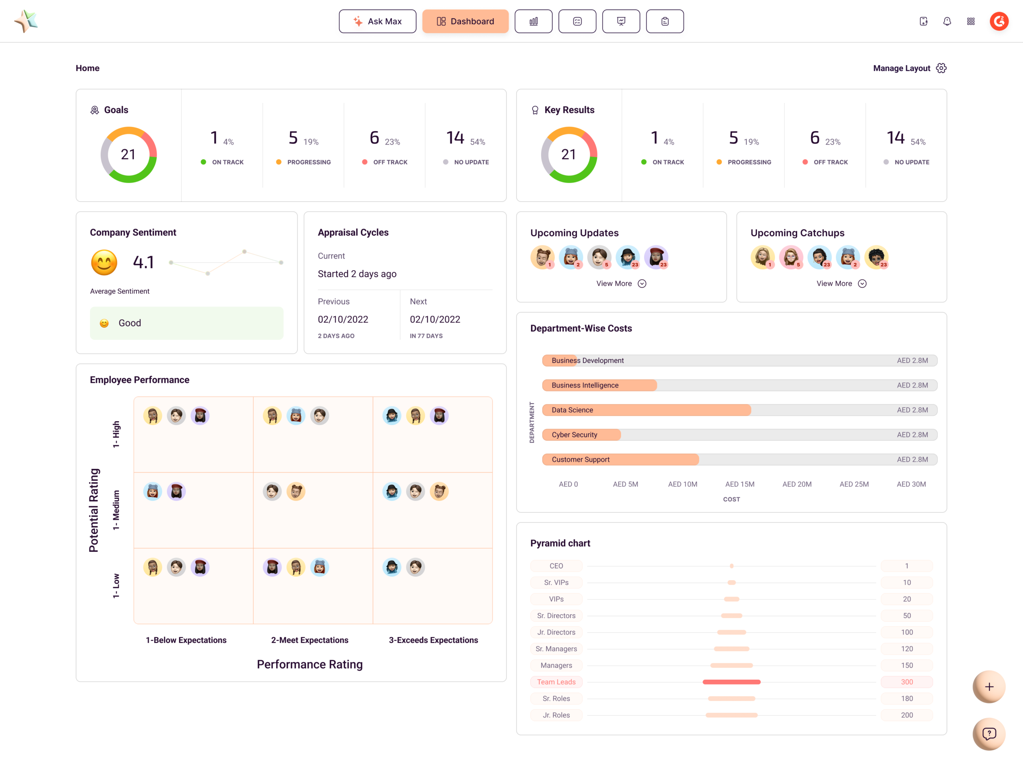Click the Data Science cost bar
The width and height of the screenshot is (1023, 772).
point(647,410)
